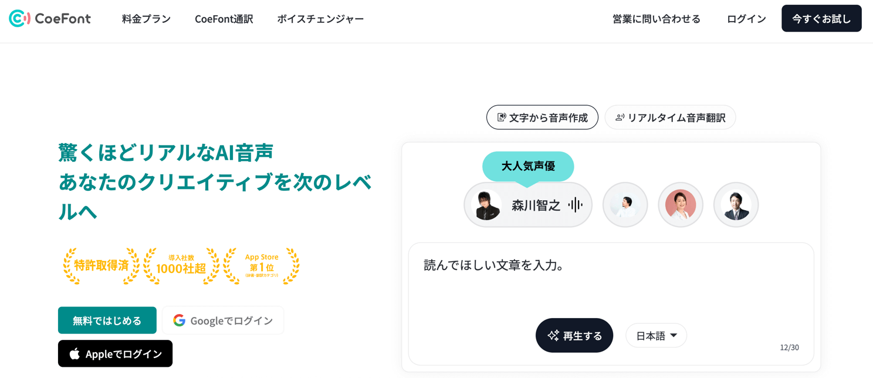Choose the businessman voice avatar in suit
This screenshot has width=873, height=378.
[736, 205]
